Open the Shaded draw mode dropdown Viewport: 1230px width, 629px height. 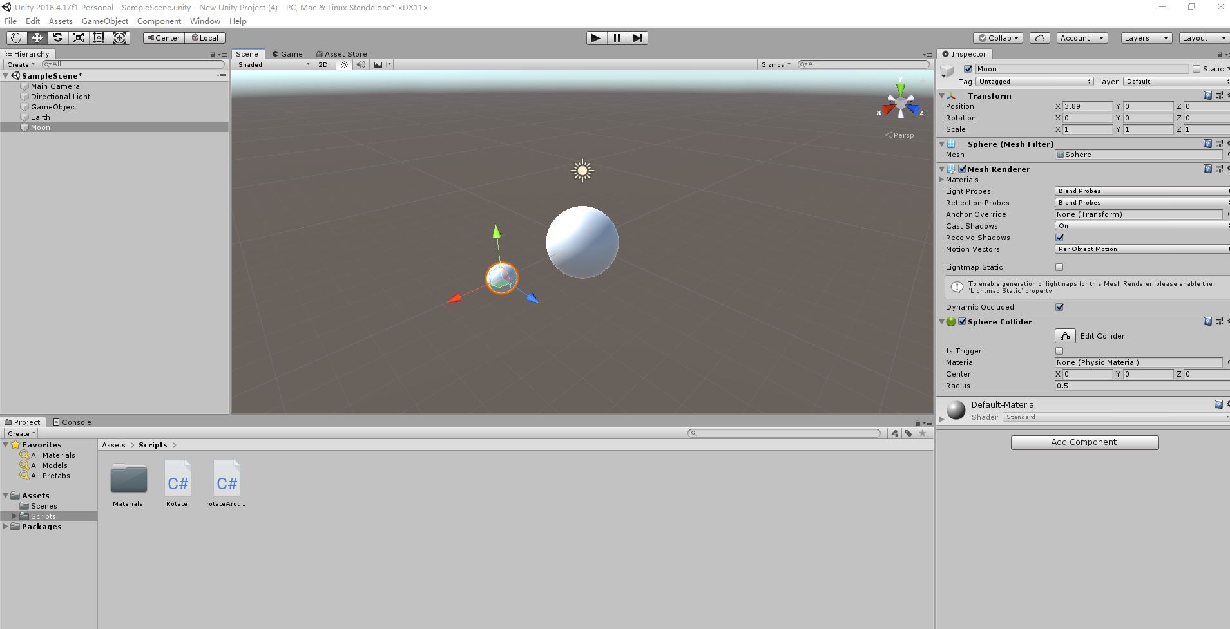272,64
